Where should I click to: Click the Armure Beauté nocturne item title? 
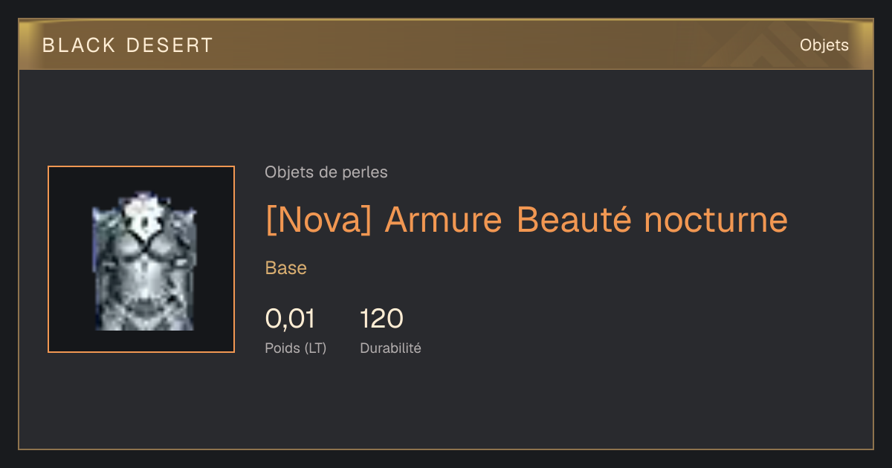click(586, 219)
